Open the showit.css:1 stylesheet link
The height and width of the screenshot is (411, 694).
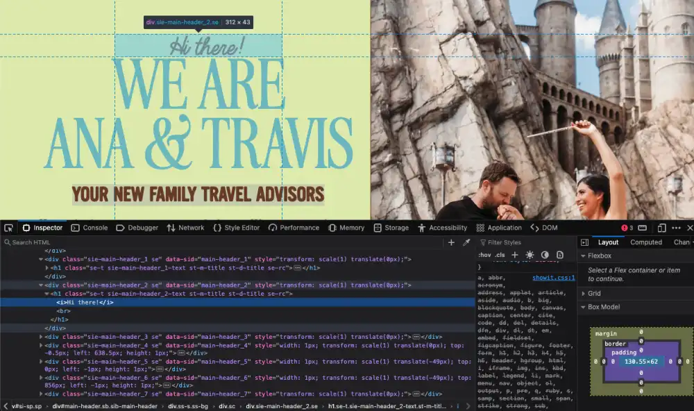pyautogui.click(x=553, y=276)
